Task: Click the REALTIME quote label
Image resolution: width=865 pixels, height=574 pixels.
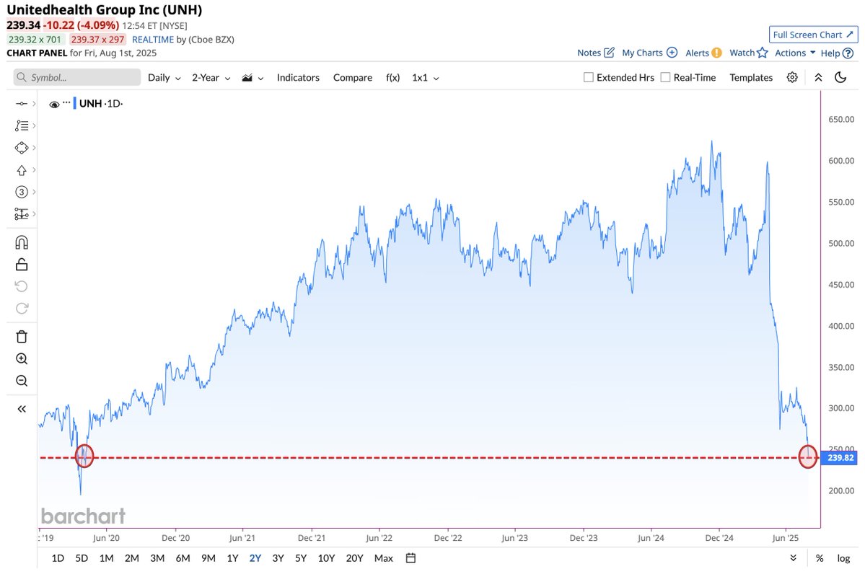Action: (153, 40)
